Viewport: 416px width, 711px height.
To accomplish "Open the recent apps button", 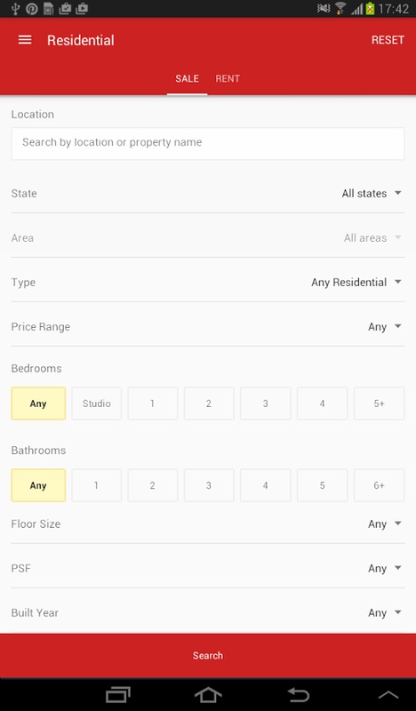I will pos(118,695).
